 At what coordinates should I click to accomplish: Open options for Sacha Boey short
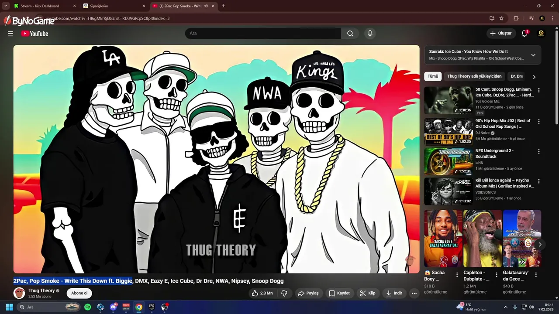(x=457, y=275)
